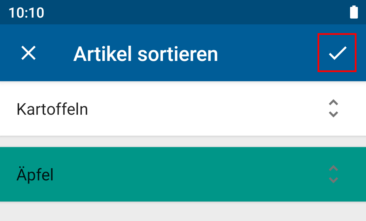This screenshot has height=221, width=366.
Task: Click white space right of Kartoffeln text
Action: click(205, 108)
